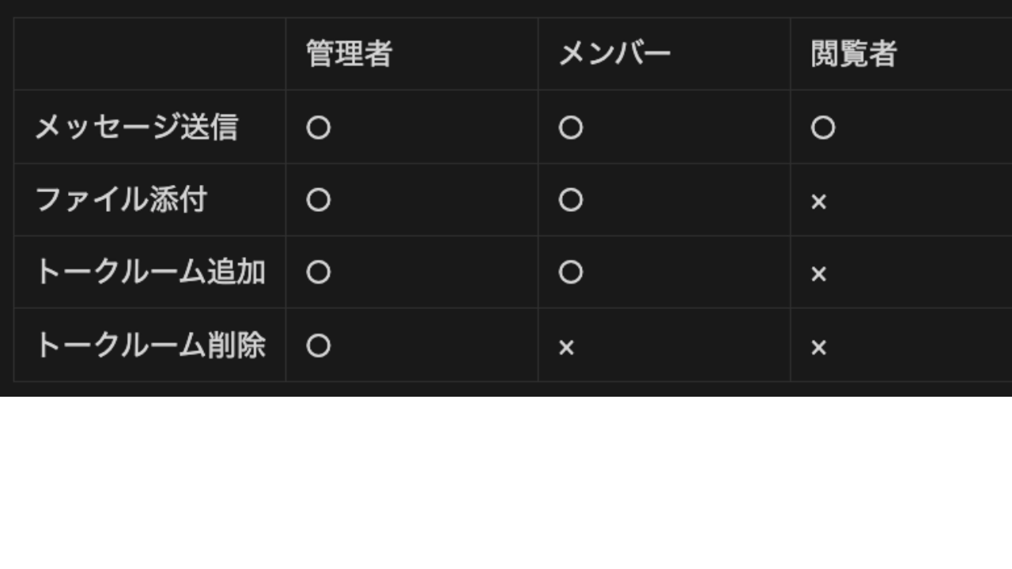Screen dimensions: 1012x569
Task: Click the circle for 閲覧者 メッセージ送信
Action: (822, 127)
